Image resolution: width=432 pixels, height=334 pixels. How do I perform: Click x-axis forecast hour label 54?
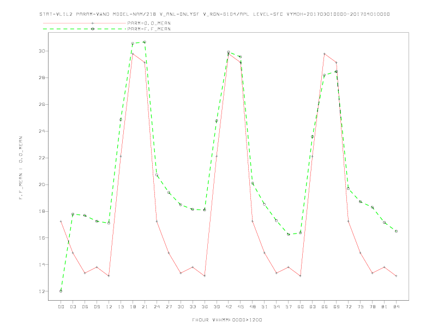(277, 307)
